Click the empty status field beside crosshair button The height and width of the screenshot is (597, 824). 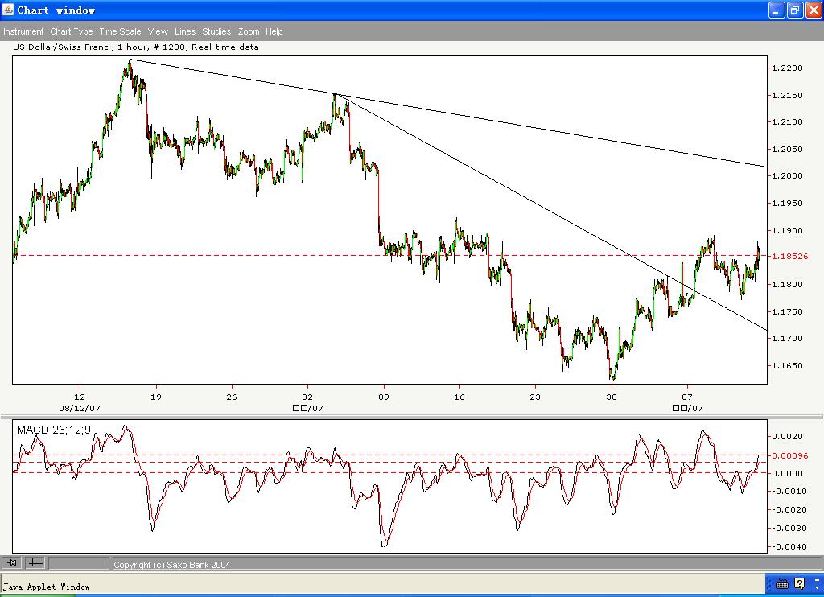pos(79,563)
